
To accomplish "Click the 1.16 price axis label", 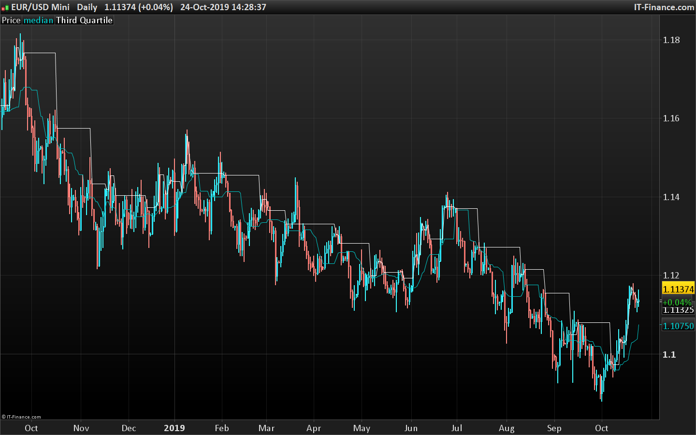I will (x=671, y=118).
